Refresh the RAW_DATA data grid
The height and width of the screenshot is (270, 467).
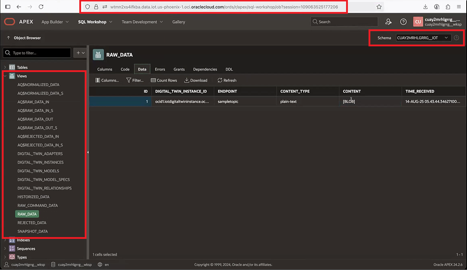coord(227,80)
